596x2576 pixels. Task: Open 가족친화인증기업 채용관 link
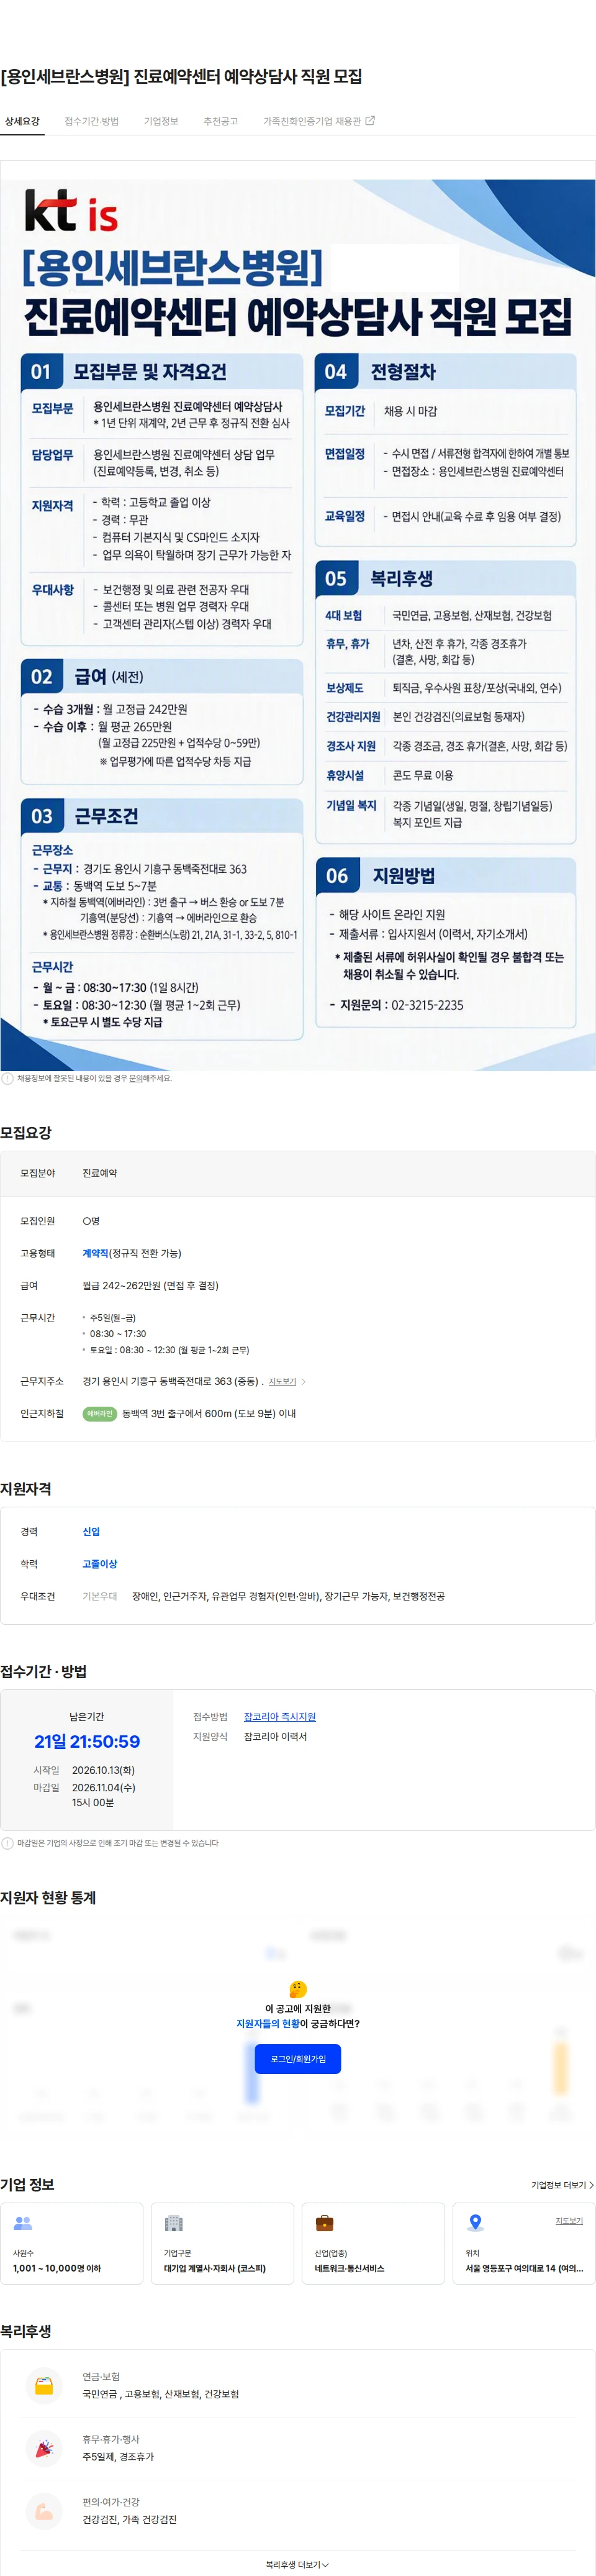pyautogui.click(x=318, y=121)
